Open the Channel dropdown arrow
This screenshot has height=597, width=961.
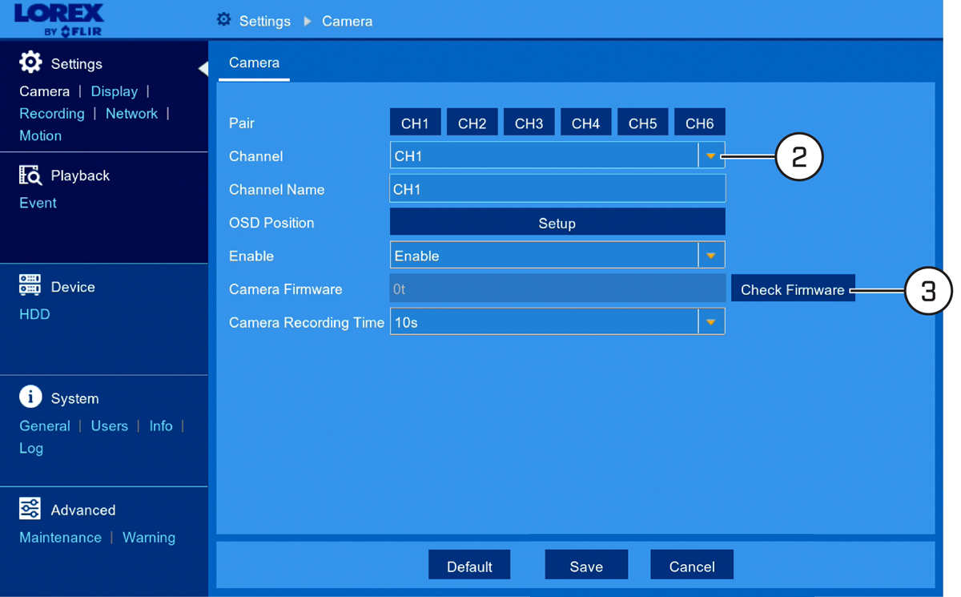coord(711,156)
